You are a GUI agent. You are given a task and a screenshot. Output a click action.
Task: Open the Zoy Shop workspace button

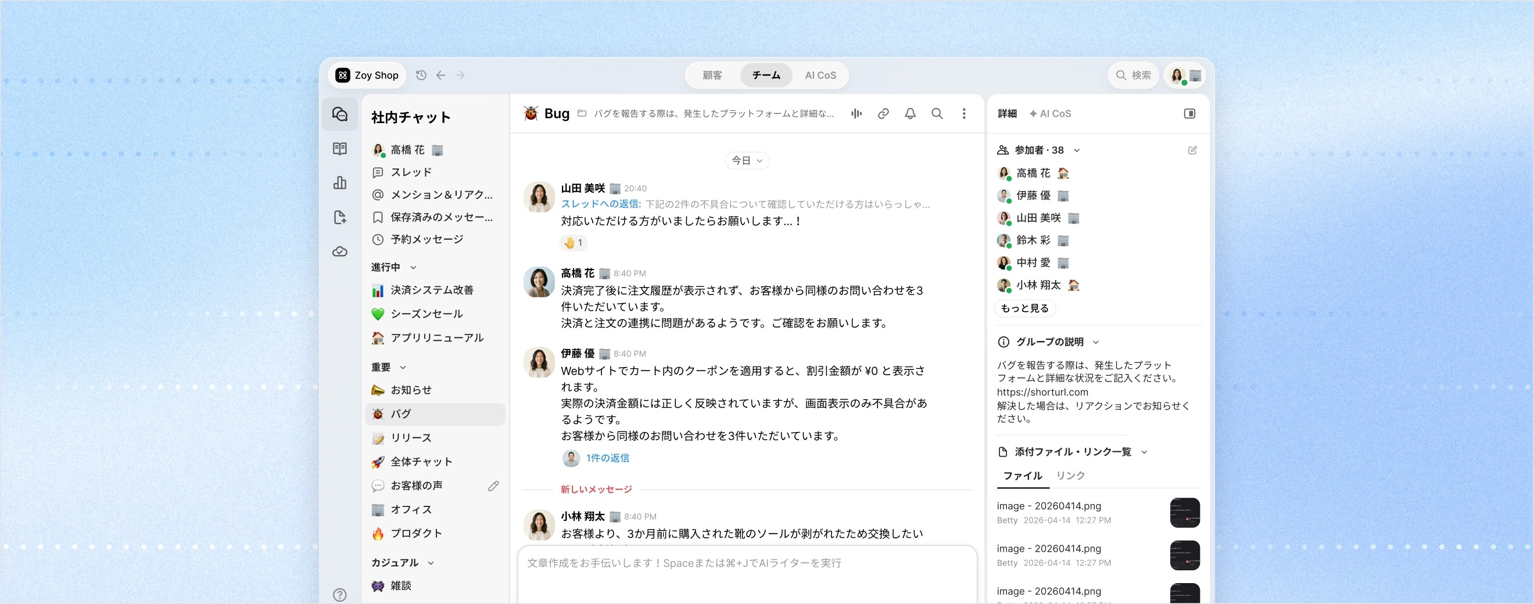[x=367, y=75]
